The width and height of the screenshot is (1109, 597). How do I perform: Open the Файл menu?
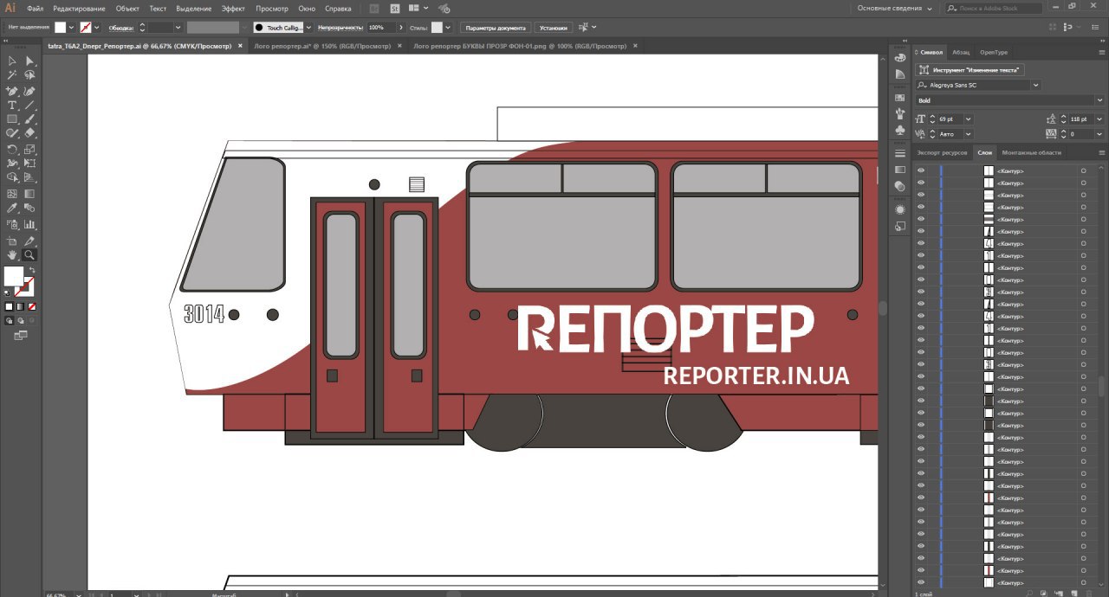pyautogui.click(x=36, y=8)
